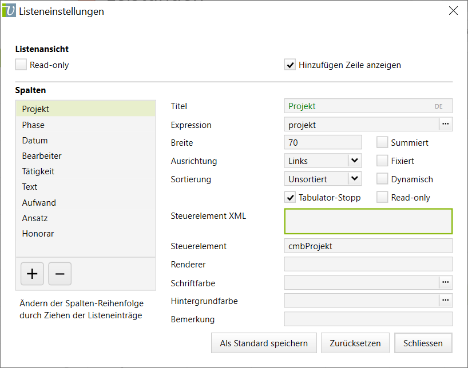Toggle the Summiert checkbox
Image resolution: width=468 pixels, height=368 pixels.
[382, 142]
